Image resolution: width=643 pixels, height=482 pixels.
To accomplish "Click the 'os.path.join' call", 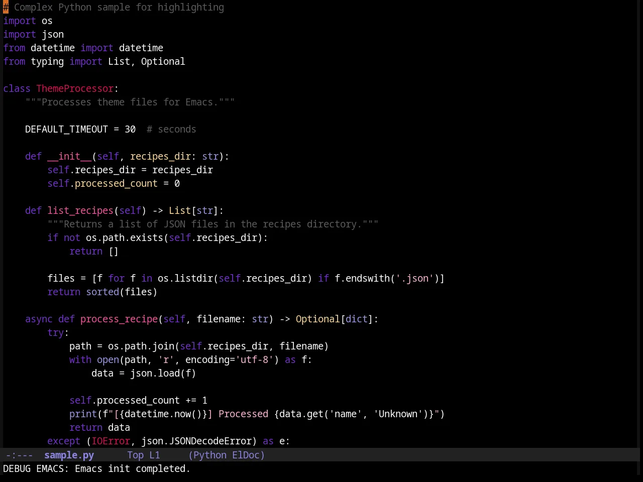I will [141, 346].
